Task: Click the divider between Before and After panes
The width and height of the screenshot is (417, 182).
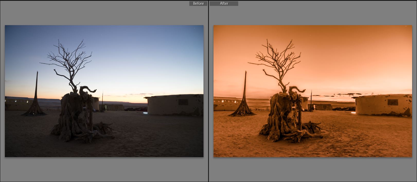Action: pos(208,91)
